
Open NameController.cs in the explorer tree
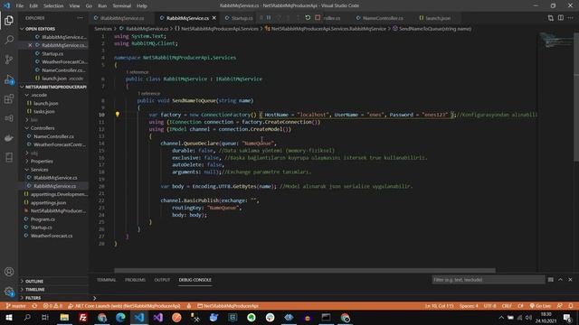click(53, 136)
